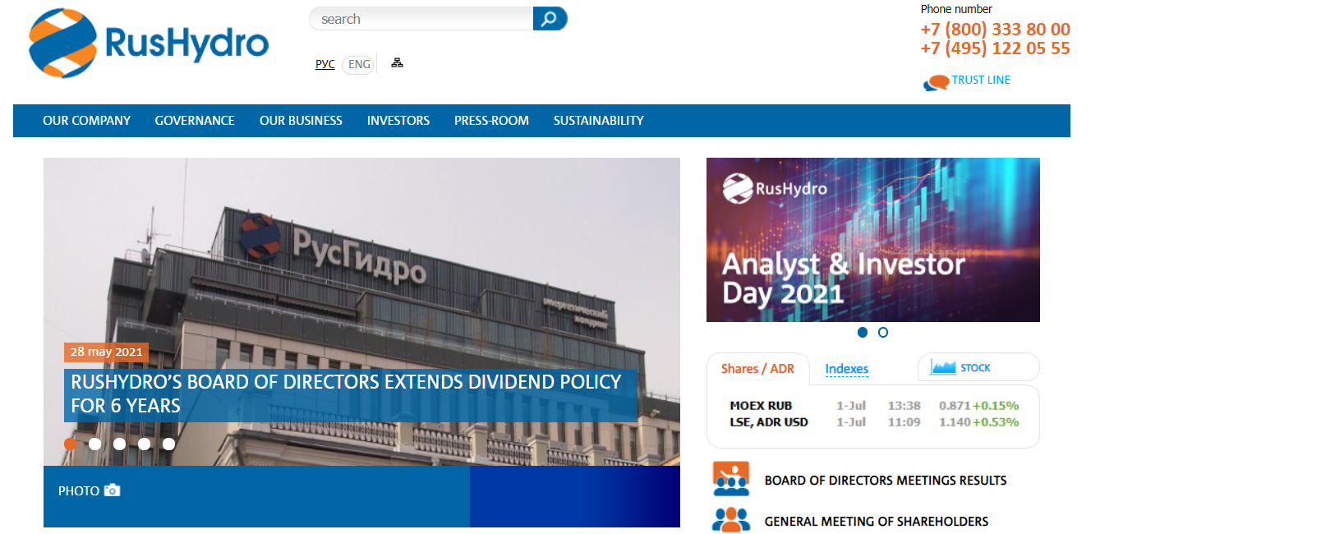Click the Trust Line speech bubble icon
This screenshot has height=534, width=1321.
click(936, 82)
